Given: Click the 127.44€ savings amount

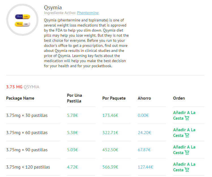Looking at the screenshot, I should point(145,167).
